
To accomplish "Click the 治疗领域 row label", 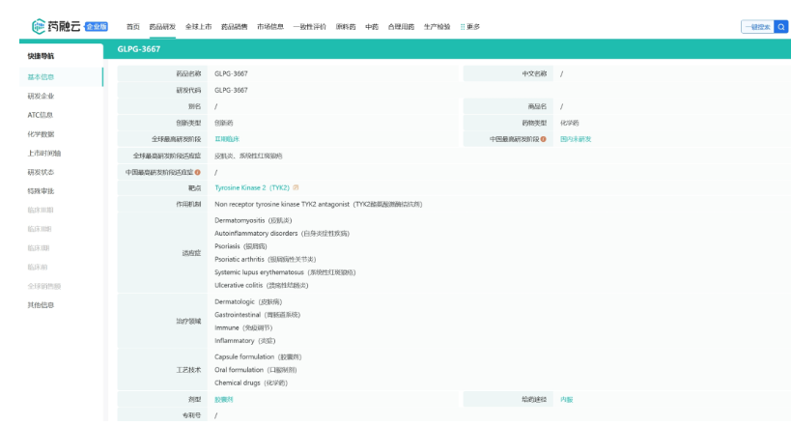I will (x=188, y=321).
